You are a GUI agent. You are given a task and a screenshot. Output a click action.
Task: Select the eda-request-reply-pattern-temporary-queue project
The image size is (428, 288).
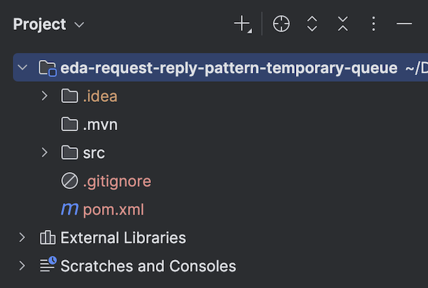click(229, 68)
